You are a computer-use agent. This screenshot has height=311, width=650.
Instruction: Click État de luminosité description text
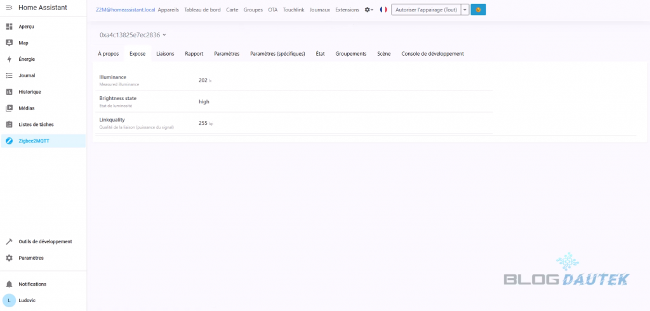pos(116,106)
